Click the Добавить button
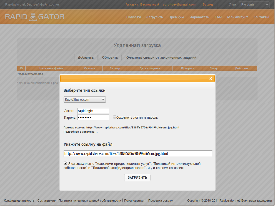 point(85,57)
